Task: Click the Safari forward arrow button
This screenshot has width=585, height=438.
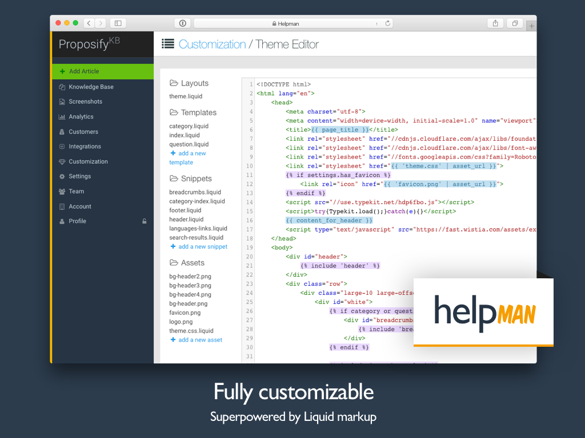Action: 101,23
